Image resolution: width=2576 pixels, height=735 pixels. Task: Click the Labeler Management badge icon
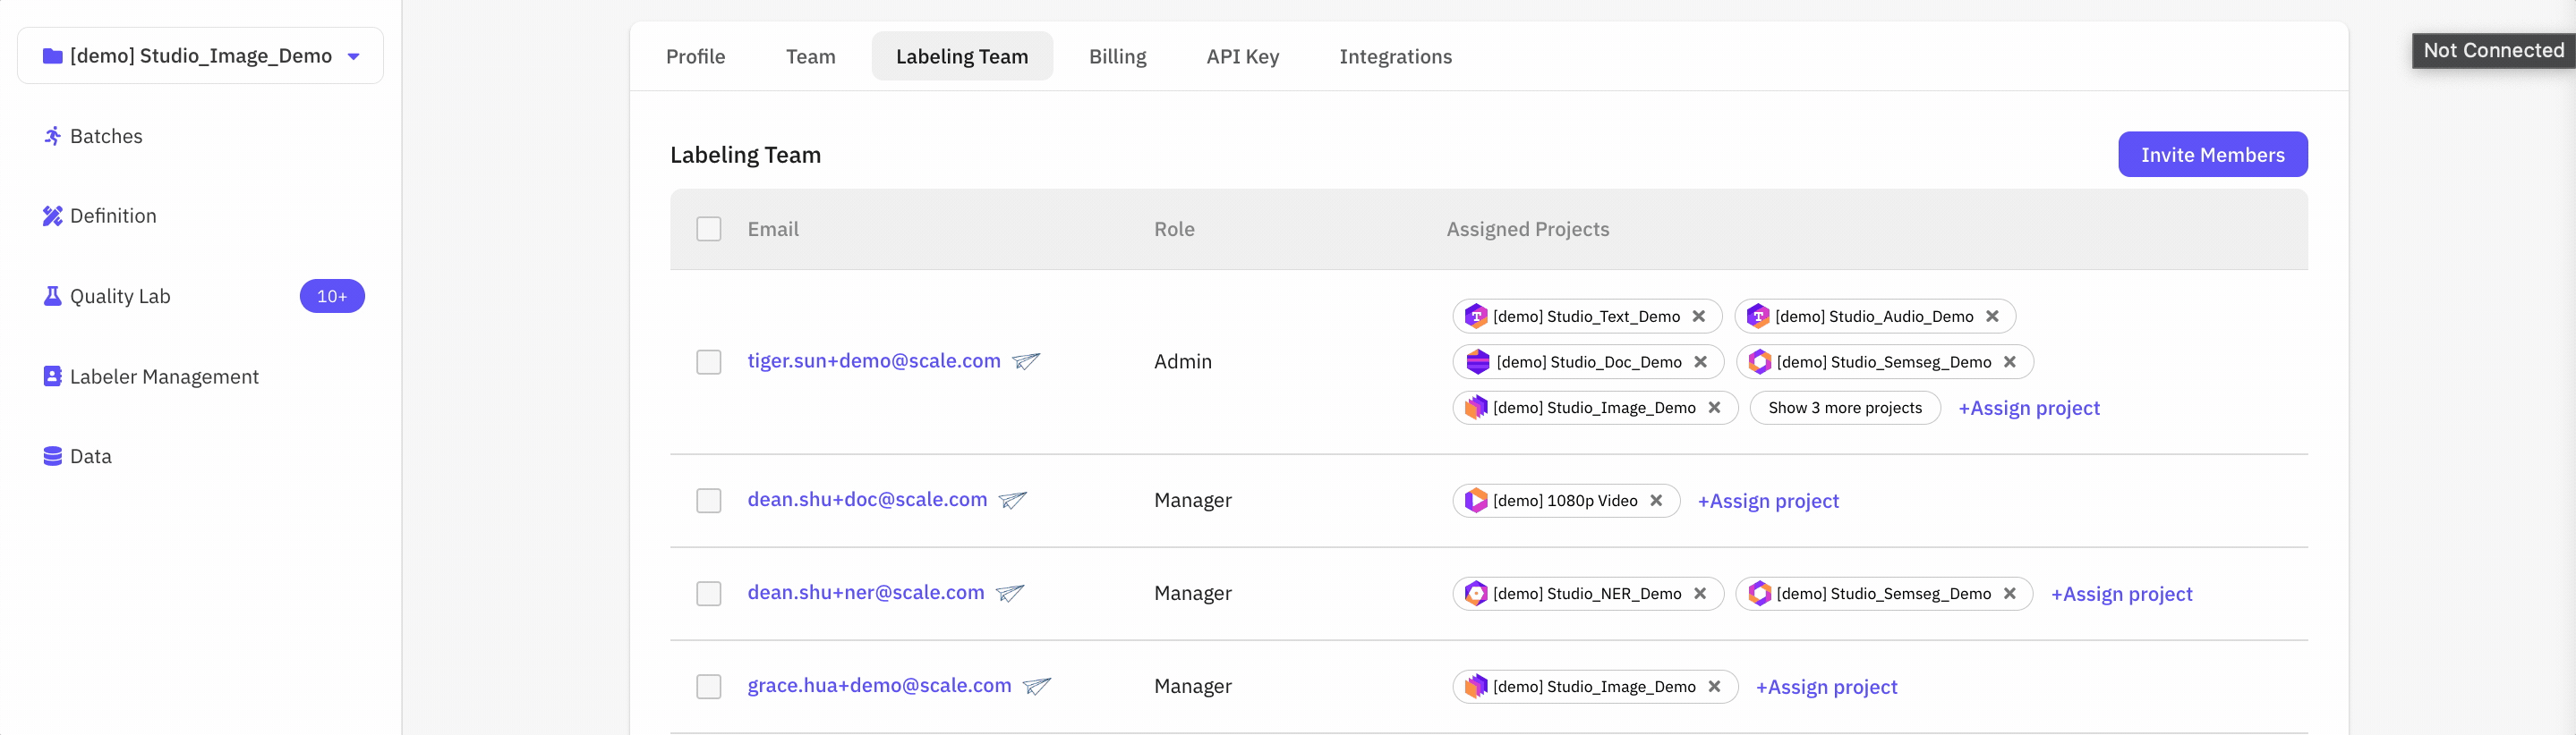pyautogui.click(x=52, y=376)
